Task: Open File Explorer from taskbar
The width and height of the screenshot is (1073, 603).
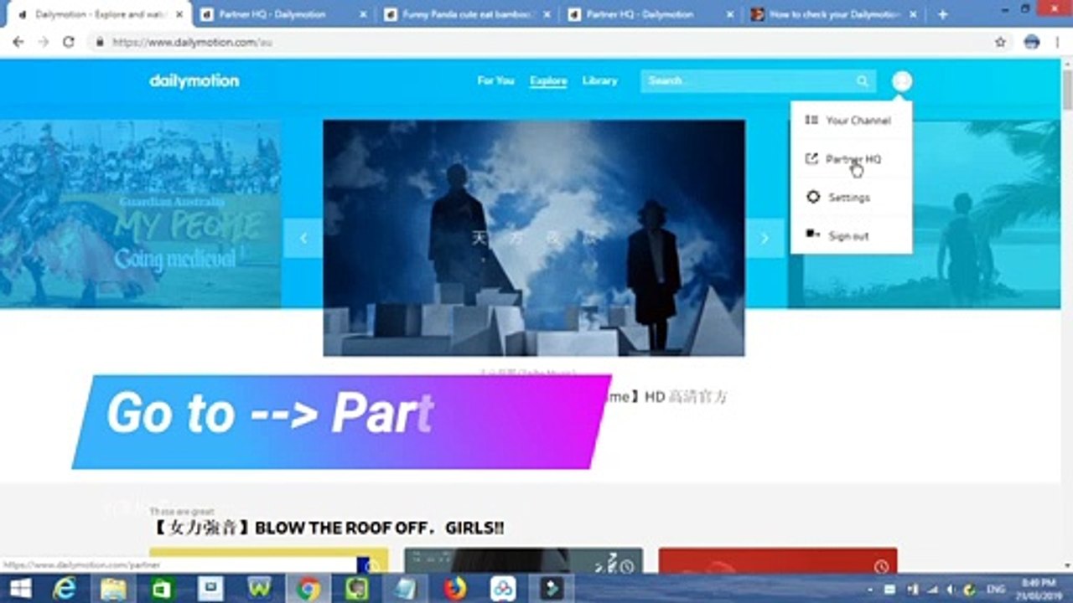Action: tap(113, 589)
